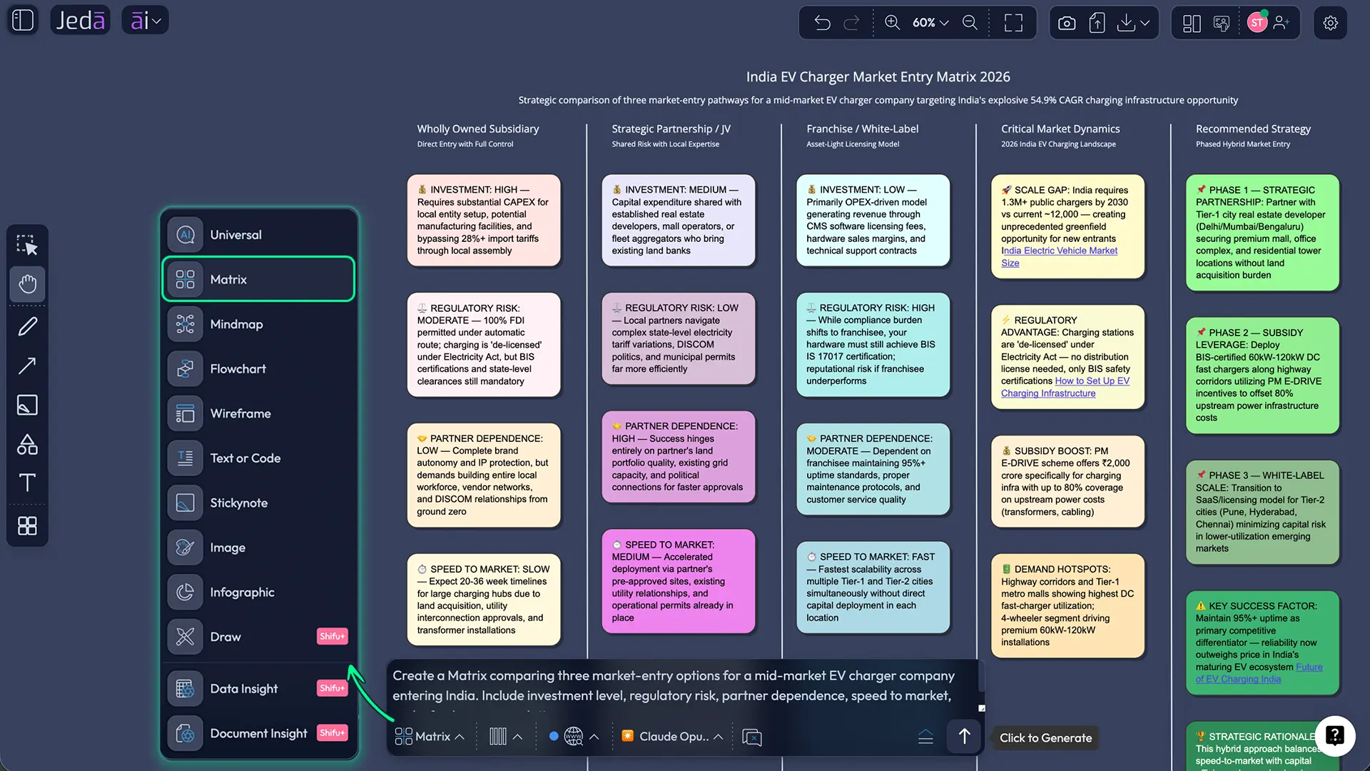Viewport: 1370px width, 771px height.
Task: Choose Universal in the AI mode list
Action: coord(258,235)
